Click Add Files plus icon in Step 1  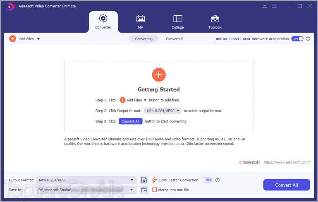click(x=122, y=100)
